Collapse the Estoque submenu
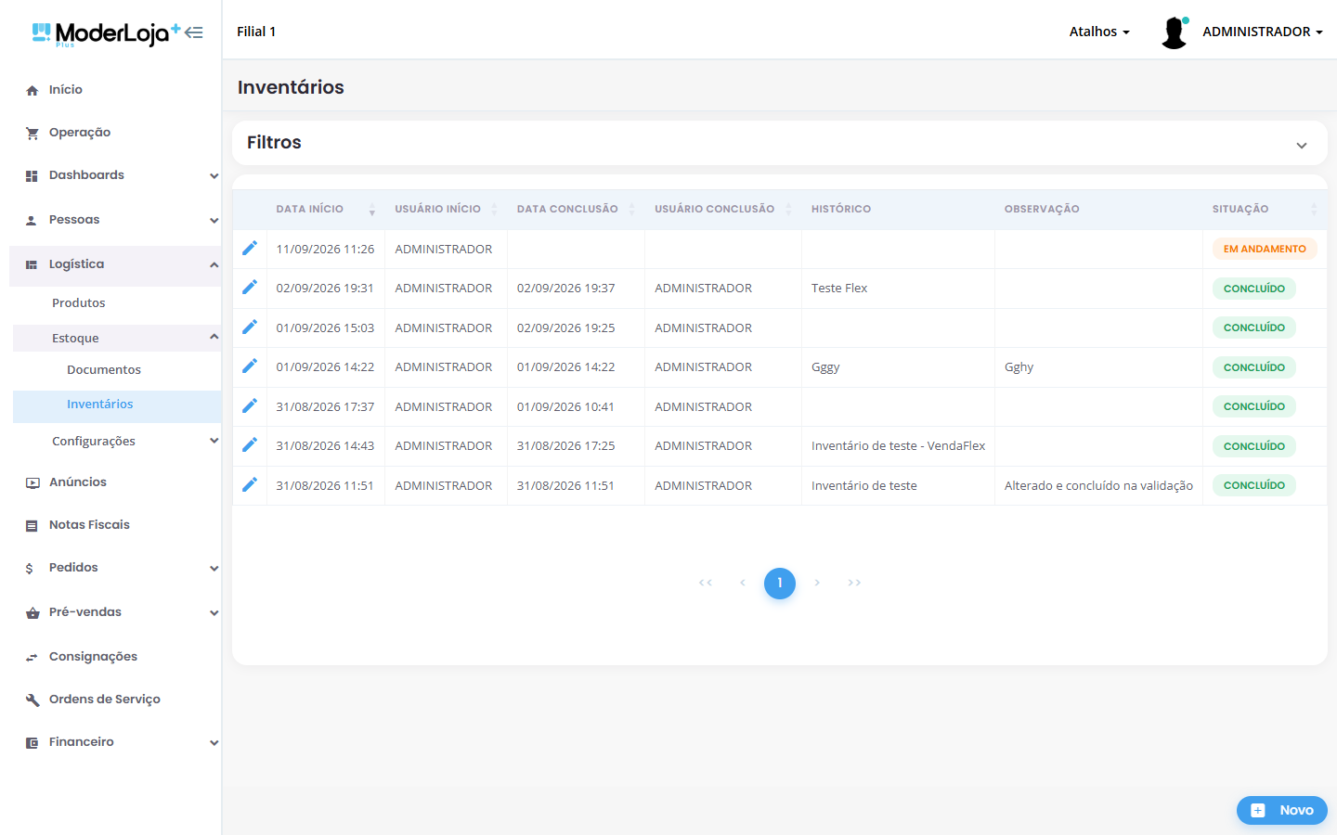This screenshot has width=1337, height=835. (214, 337)
